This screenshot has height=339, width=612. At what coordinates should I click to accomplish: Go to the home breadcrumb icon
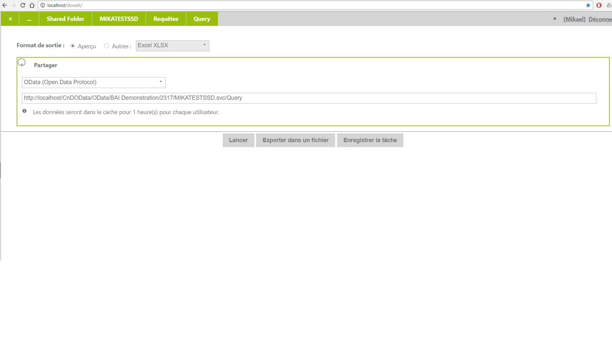click(x=10, y=19)
